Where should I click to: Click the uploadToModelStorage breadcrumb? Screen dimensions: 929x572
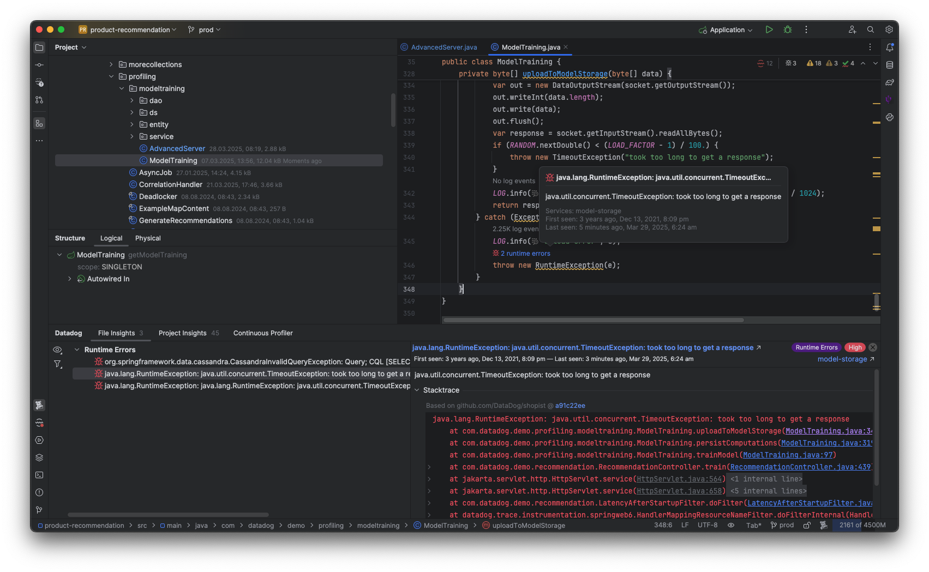click(x=524, y=526)
